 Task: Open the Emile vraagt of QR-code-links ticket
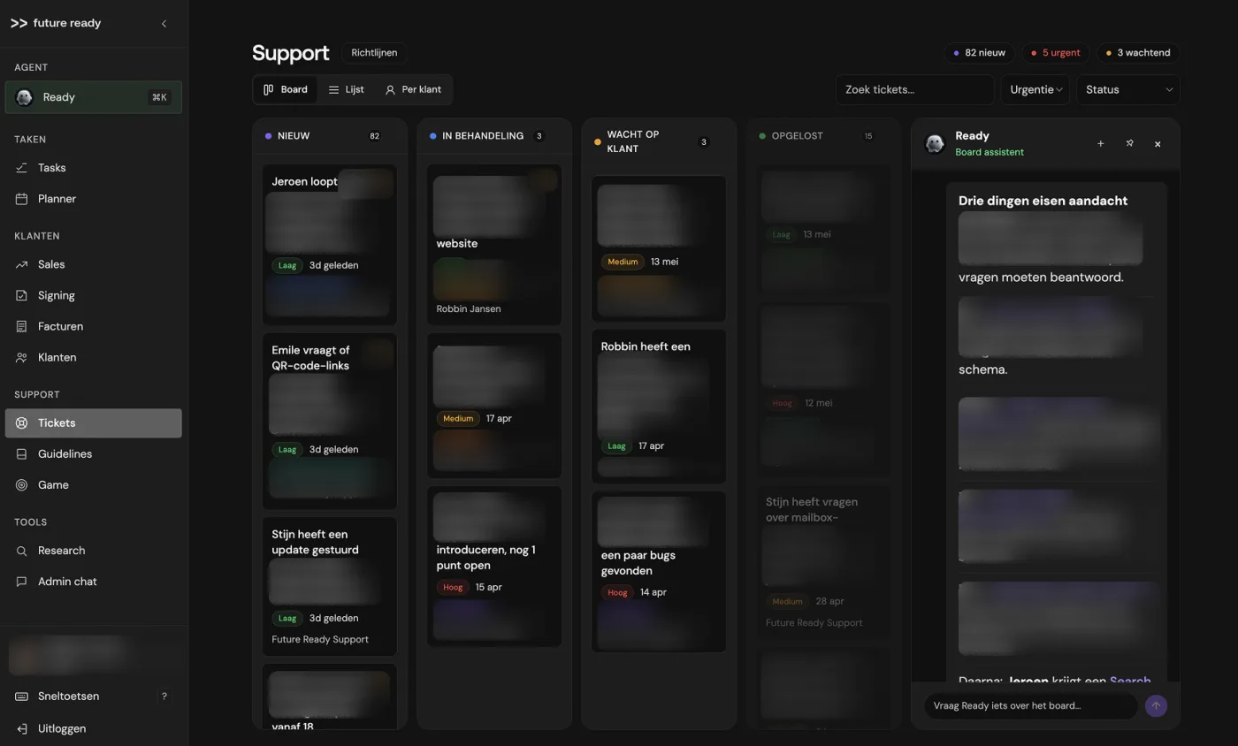point(330,421)
